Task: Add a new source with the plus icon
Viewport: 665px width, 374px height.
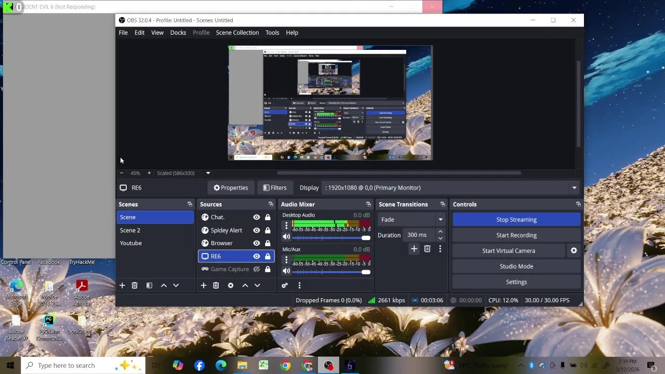Action: coord(204,285)
